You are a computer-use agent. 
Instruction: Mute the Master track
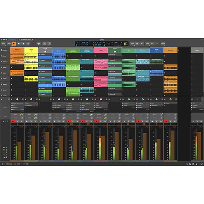tap(201, 121)
